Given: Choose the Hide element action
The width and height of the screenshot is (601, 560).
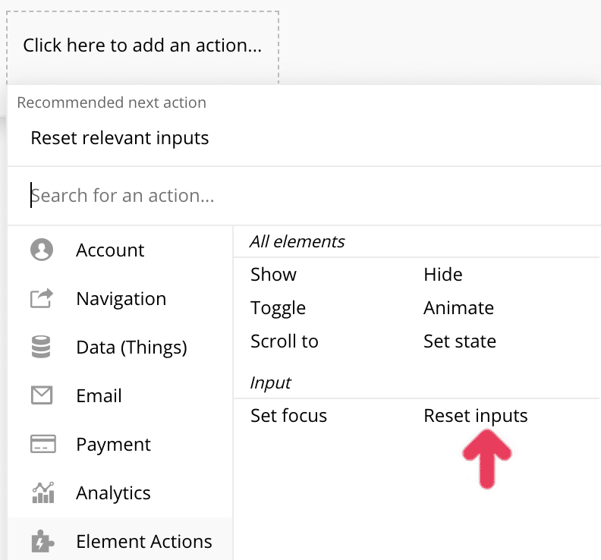Looking at the screenshot, I should coord(442,275).
